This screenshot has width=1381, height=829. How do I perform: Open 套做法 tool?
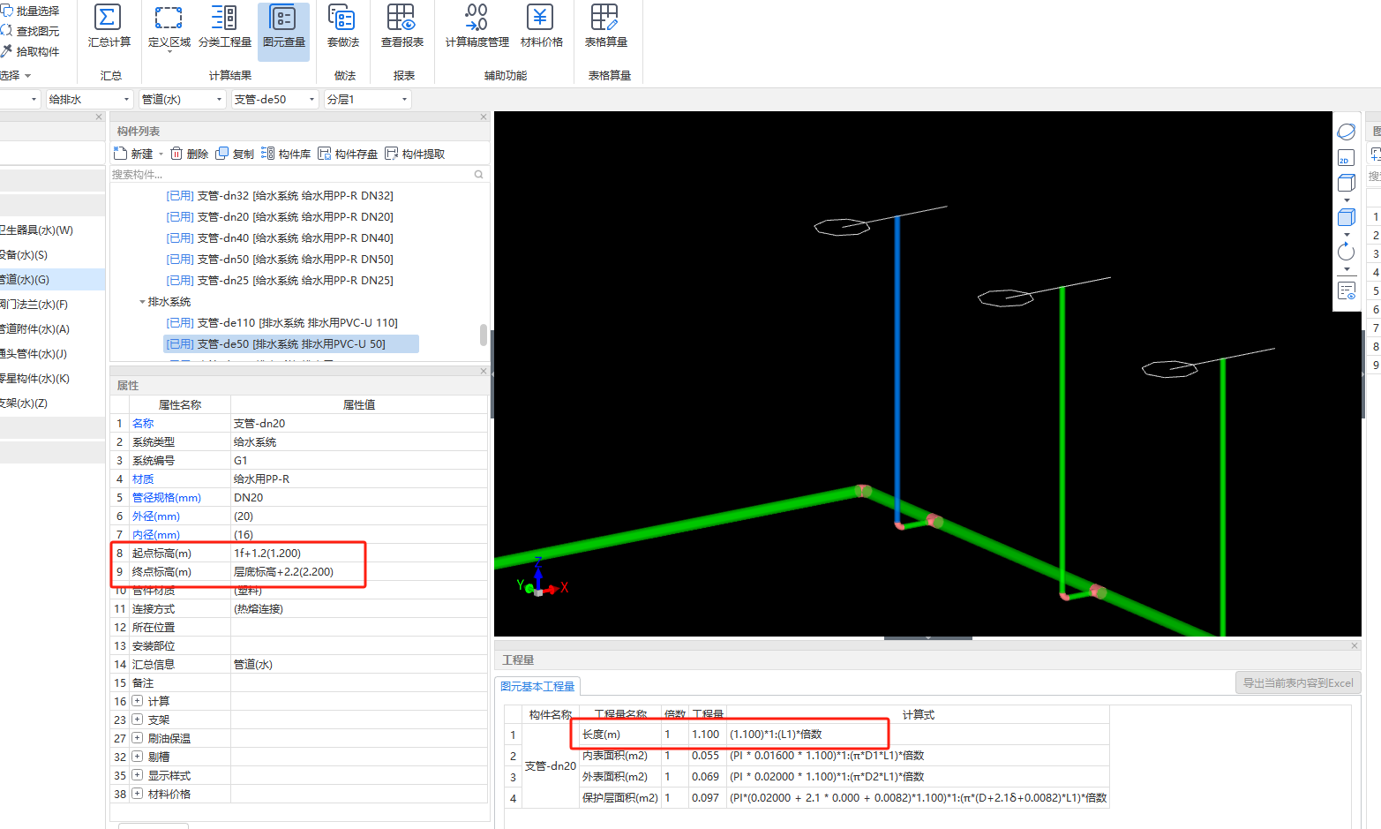coord(342,26)
